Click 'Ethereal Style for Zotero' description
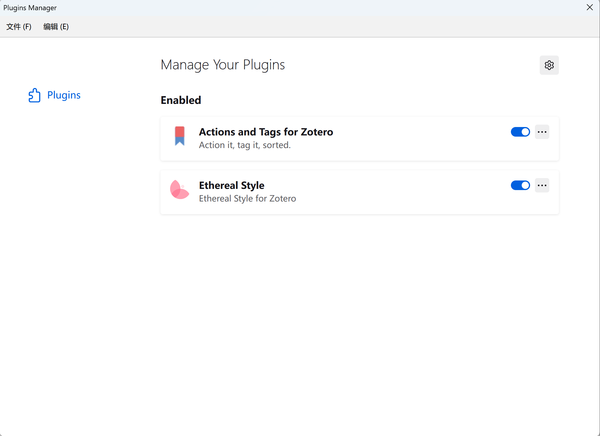Viewport: 600px width, 436px height. coord(247,198)
